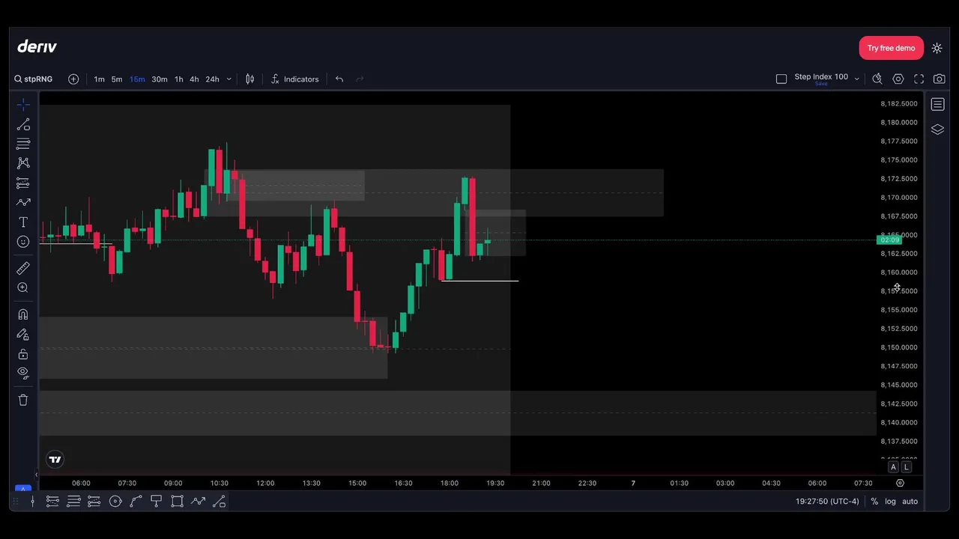The image size is (959, 539).
Task: Hide all drawings with the eye icon
Action: [23, 373]
